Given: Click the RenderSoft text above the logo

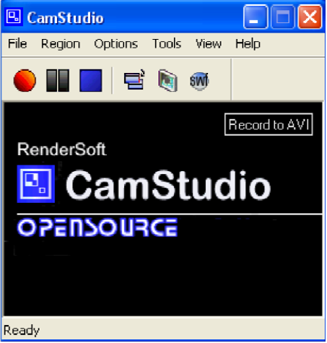Looking at the screenshot, I should (x=62, y=149).
